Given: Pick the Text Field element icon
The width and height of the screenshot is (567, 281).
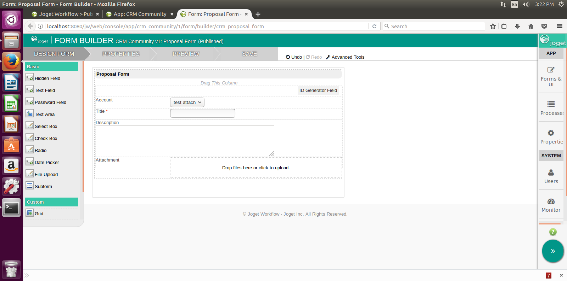Looking at the screenshot, I should [30, 90].
